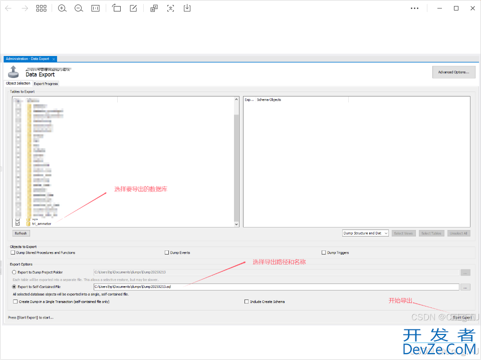Zoom in on the image

62,8
